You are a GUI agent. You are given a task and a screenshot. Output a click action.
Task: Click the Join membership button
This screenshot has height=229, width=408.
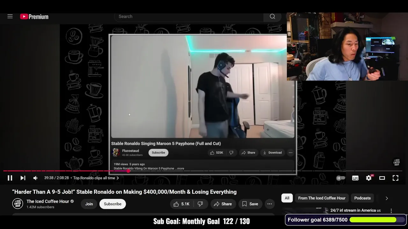(89, 204)
